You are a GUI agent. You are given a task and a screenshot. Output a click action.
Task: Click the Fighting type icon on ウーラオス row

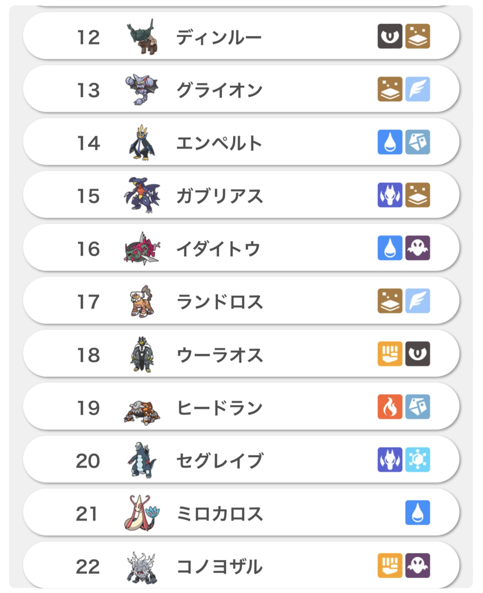[x=390, y=354]
